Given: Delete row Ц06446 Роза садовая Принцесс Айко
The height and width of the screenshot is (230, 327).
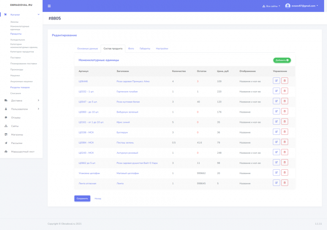Looking at the screenshot, I should [x=284, y=81].
